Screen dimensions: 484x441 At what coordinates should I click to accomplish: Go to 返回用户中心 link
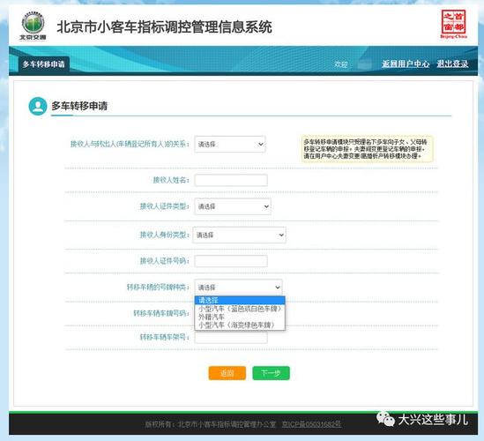406,64
